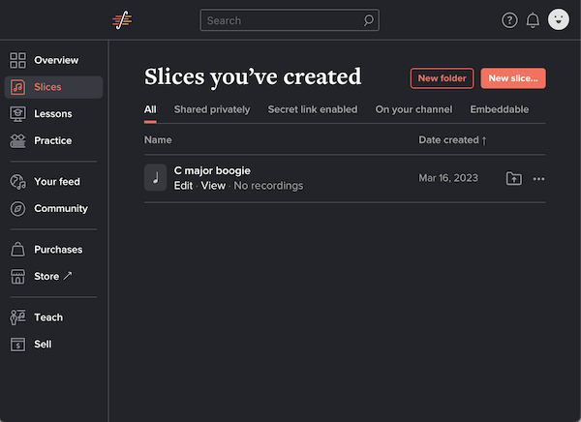Open the help question mark icon
The image size is (581, 422).
coord(509,20)
